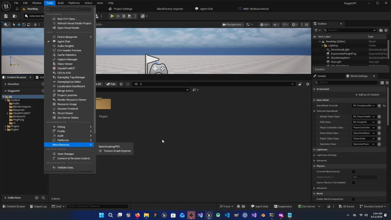Viewport: 391px width, 220px height.
Task: Open the Content Drawer button
Action: tap(14, 207)
